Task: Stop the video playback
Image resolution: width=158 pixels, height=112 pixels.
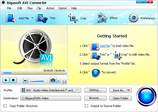Action: pos(13,80)
